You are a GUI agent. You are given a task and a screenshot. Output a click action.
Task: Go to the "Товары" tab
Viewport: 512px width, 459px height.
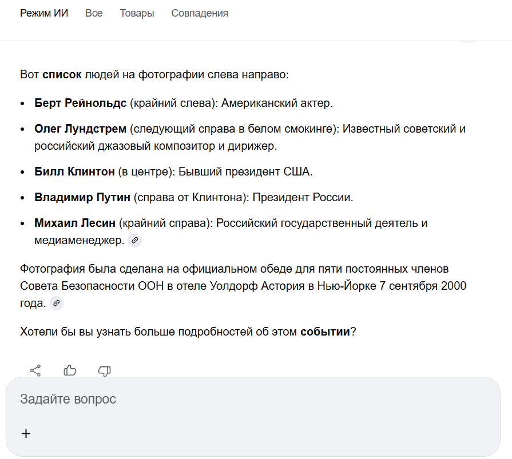(137, 13)
